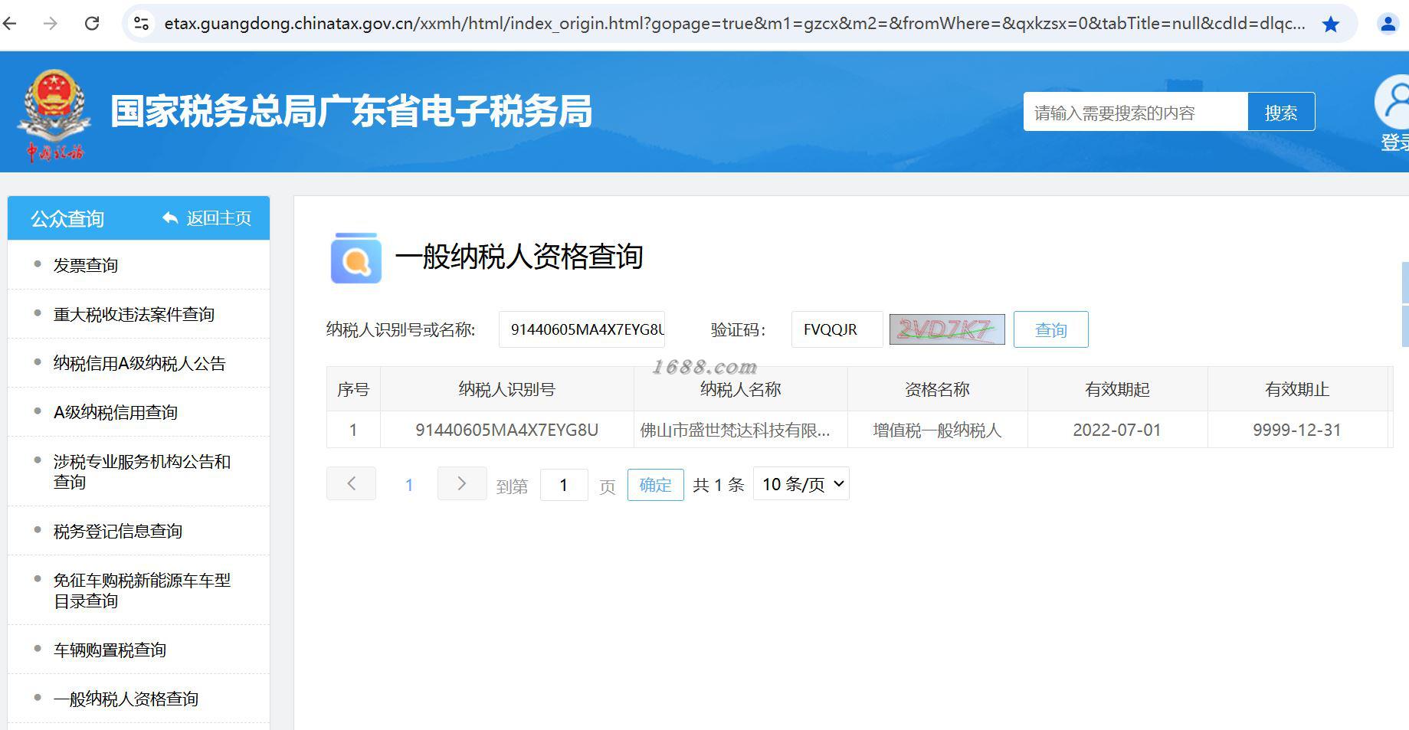Click the browser forward arrow

[51, 24]
